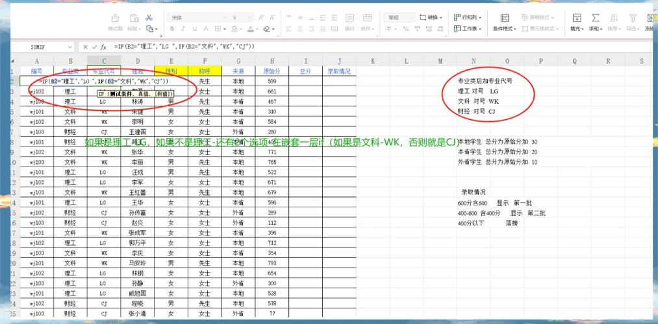Click header cell 原始分
Screen dimensions: 658x324
272,71
